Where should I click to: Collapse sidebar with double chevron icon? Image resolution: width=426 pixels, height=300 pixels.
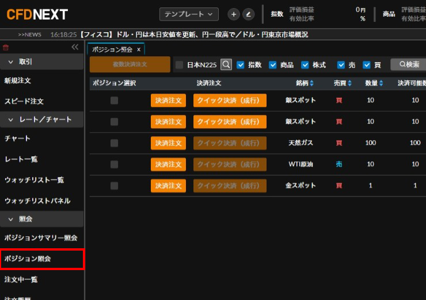75,47
